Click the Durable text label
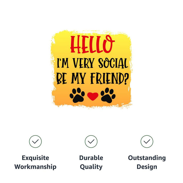Image resolution: width=183 pixels, height=183 pixels. (91, 158)
